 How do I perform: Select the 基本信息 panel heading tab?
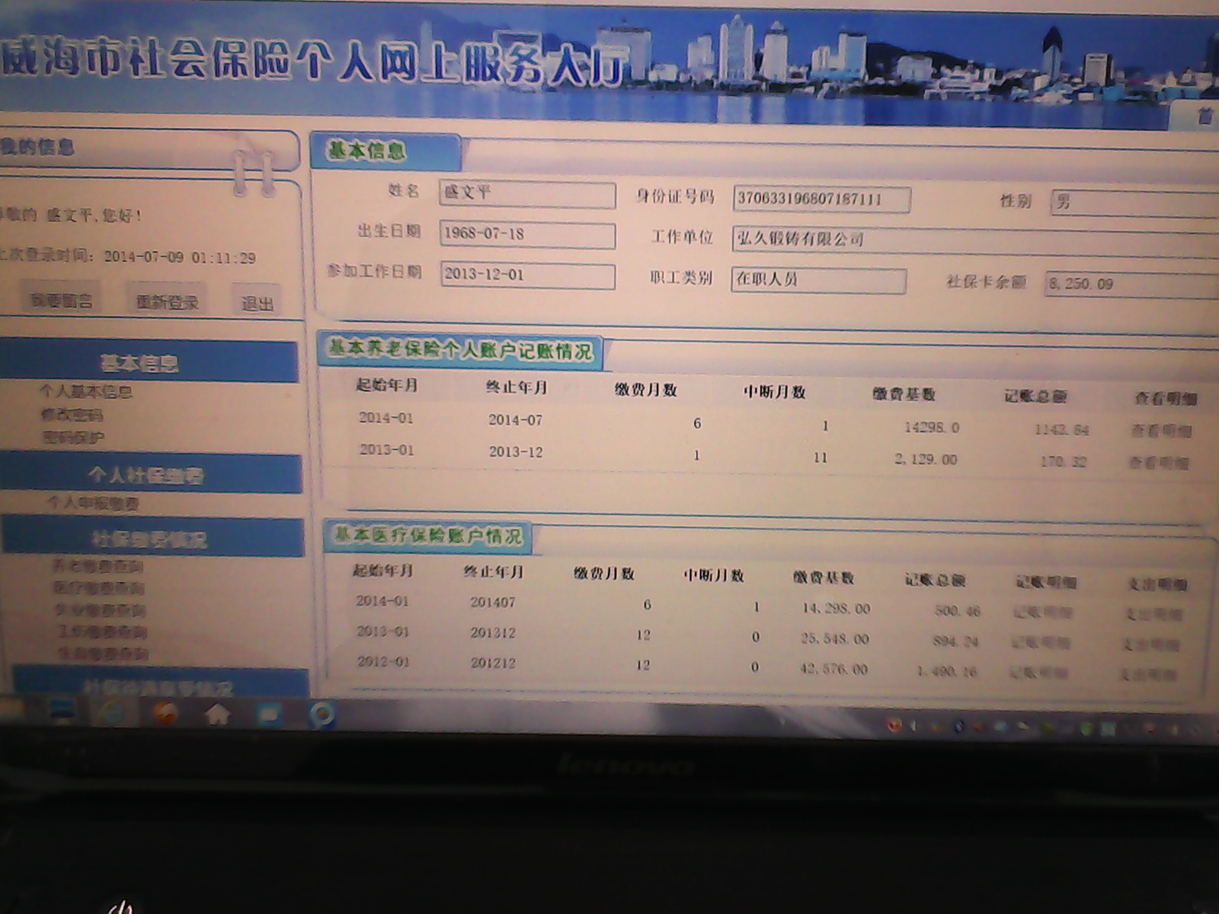pyautogui.click(x=386, y=151)
